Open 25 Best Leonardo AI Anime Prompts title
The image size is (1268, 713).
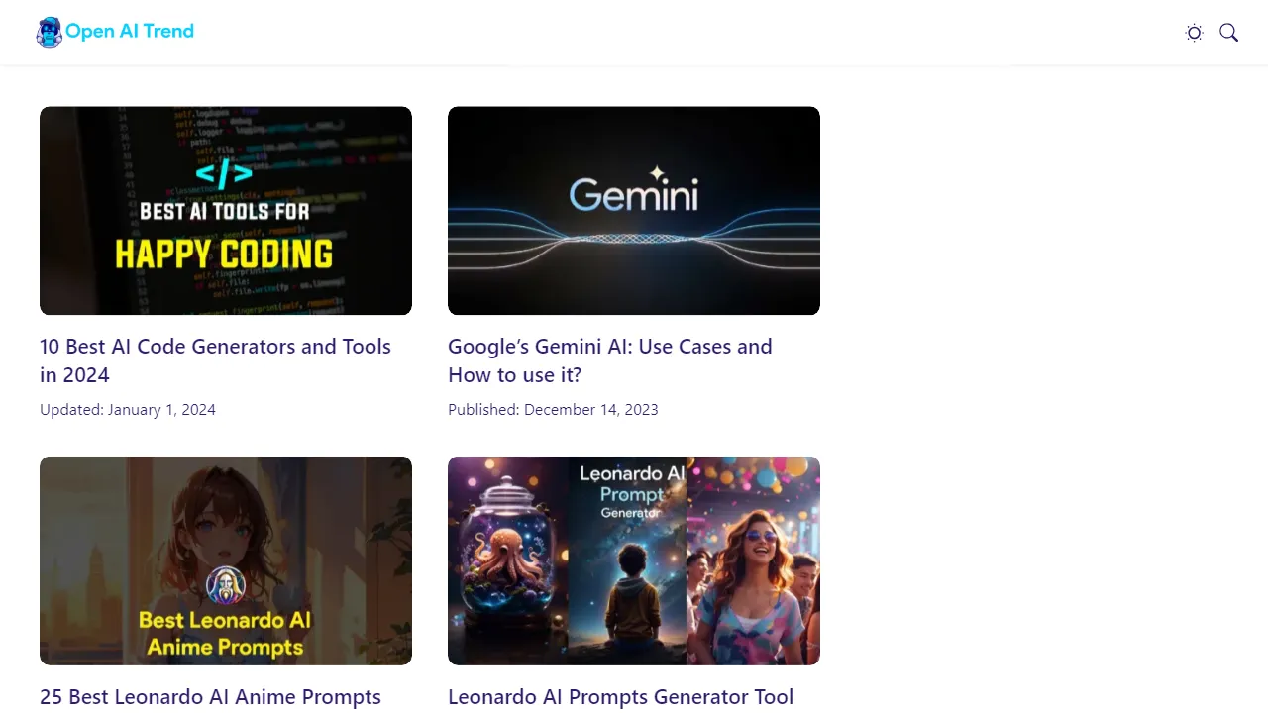click(210, 697)
